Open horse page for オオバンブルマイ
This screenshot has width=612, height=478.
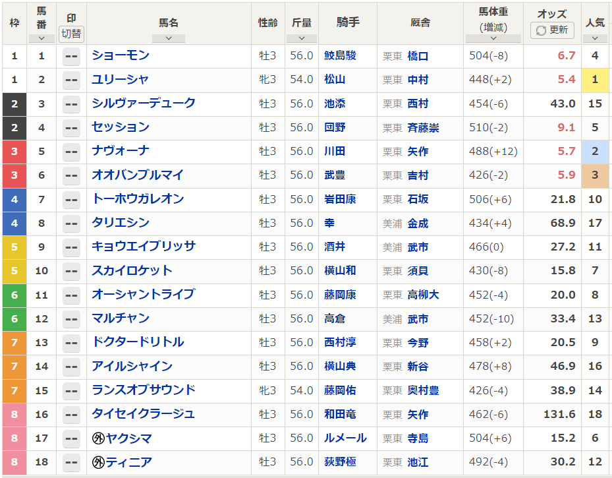pos(138,175)
